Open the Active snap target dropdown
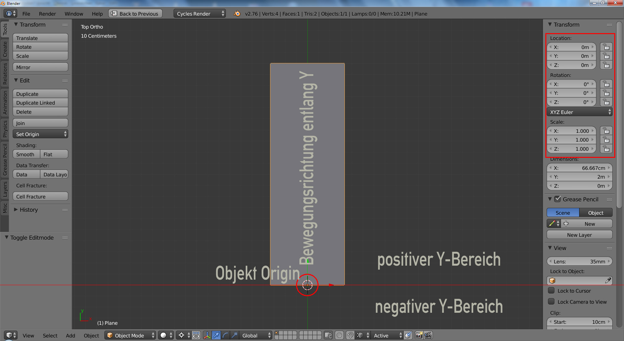624x341 pixels. pos(387,335)
